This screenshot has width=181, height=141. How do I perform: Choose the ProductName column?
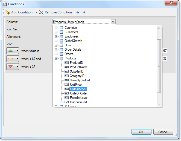[x=79, y=67]
